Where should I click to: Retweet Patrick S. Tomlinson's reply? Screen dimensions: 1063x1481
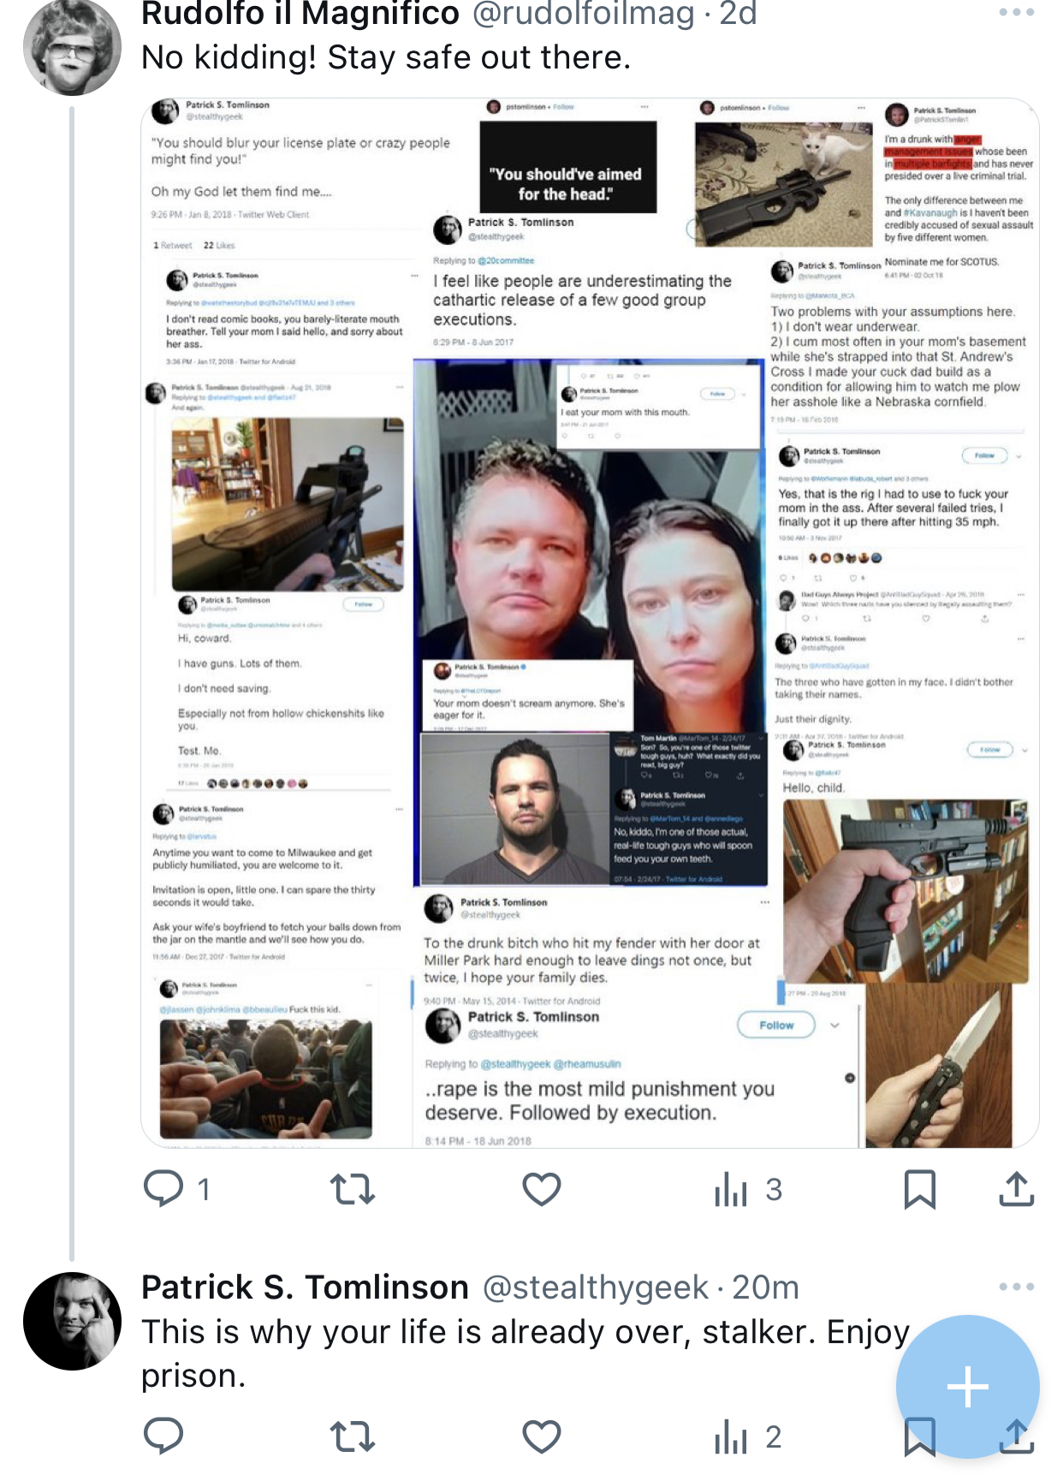click(x=353, y=1436)
